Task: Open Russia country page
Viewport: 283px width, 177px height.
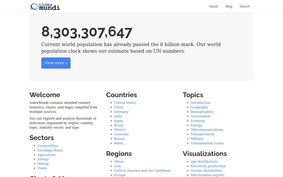Action: [x=119, y=138]
